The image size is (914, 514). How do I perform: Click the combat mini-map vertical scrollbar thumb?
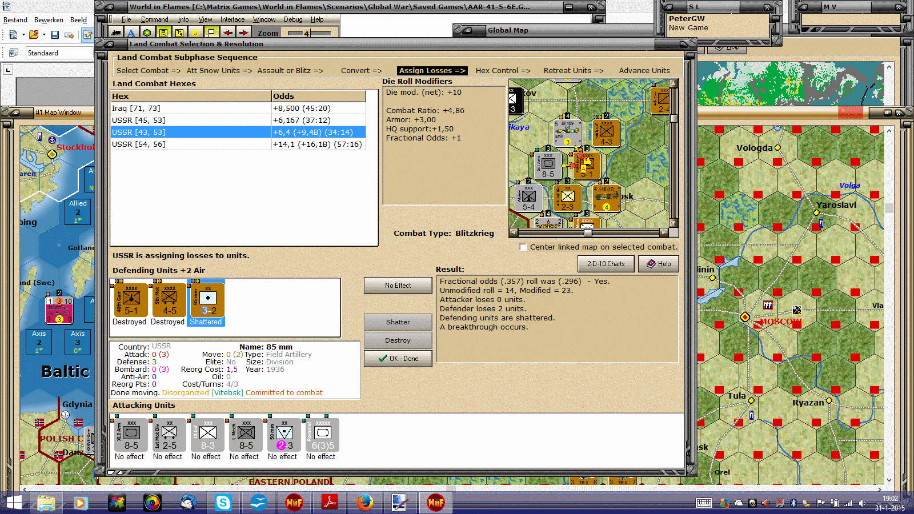click(674, 118)
